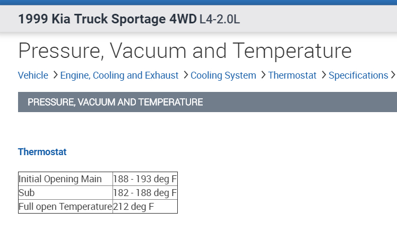Click the chevron arrow before Thermostat breadcrumb
This screenshot has height=246, width=397.
(x=263, y=75)
